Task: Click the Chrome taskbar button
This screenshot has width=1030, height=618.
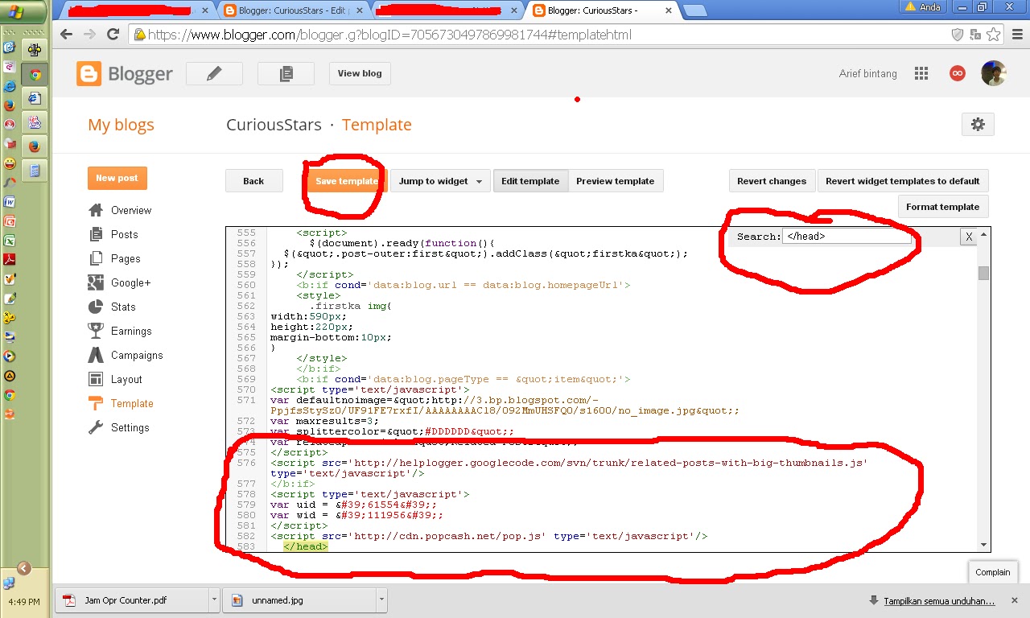Action: (x=35, y=75)
